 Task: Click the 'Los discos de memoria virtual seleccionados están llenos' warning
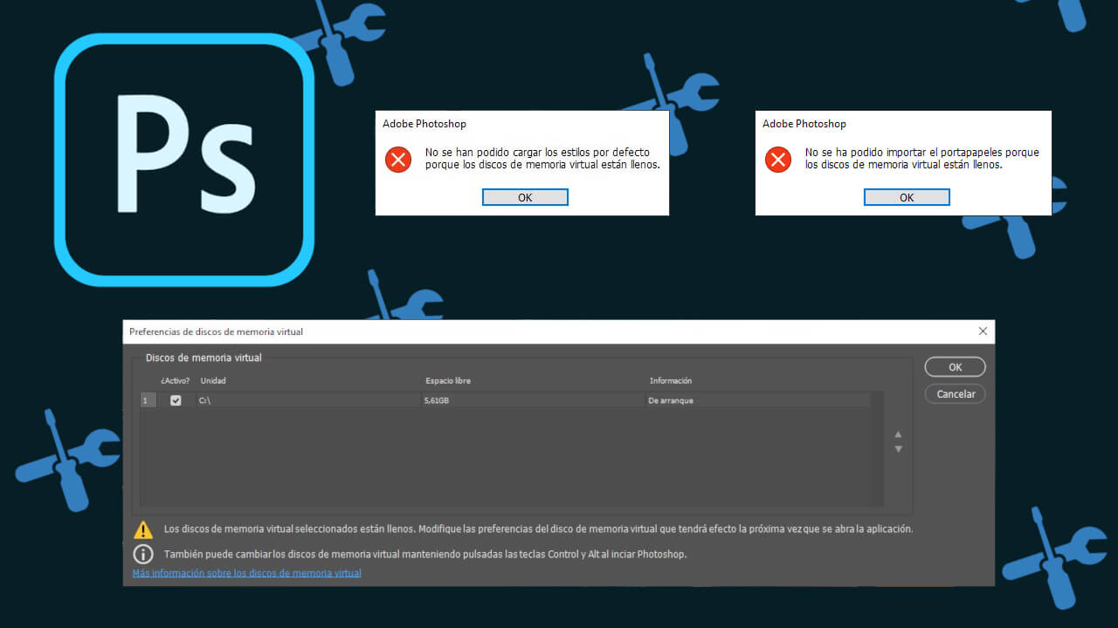point(539,529)
